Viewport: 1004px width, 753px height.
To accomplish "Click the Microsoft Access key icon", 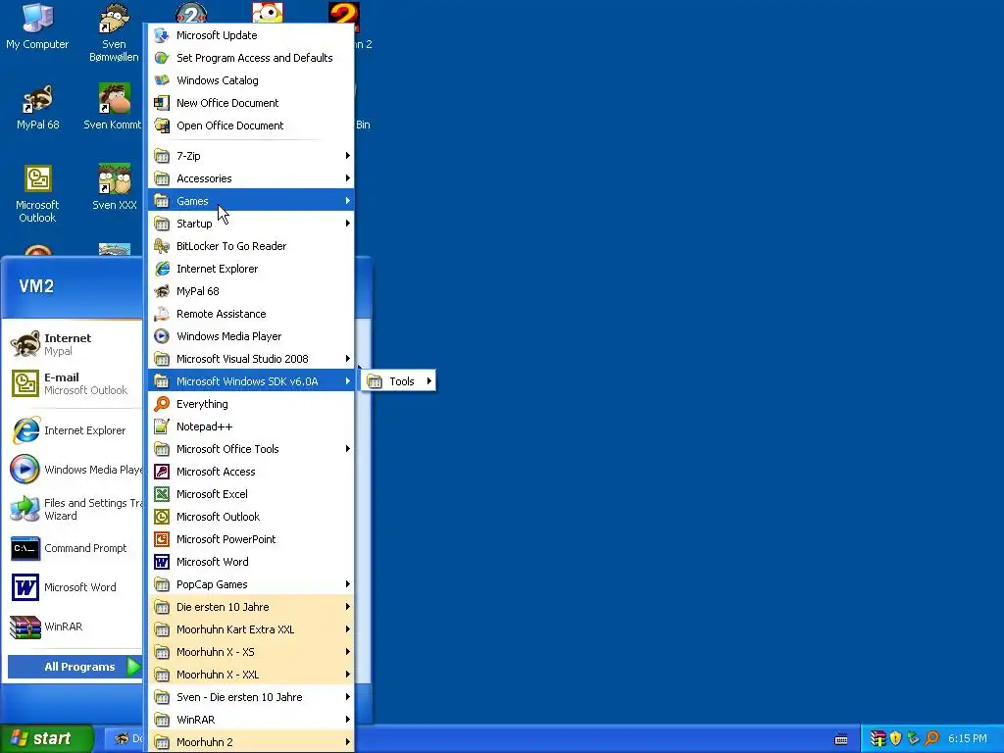I will [x=162, y=472].
